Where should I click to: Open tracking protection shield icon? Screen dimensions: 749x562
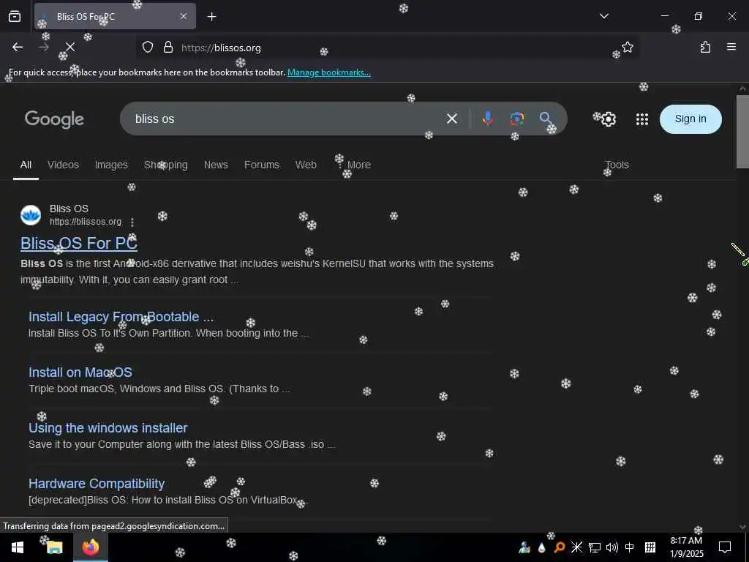[x=148, y=48]
